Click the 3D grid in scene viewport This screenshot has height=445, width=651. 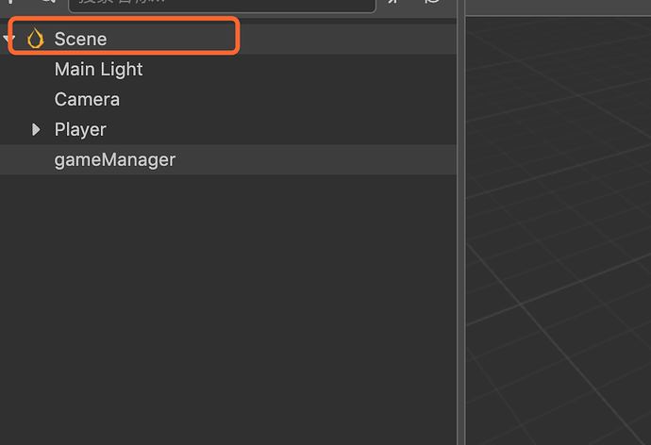click(x=557, y=236)
